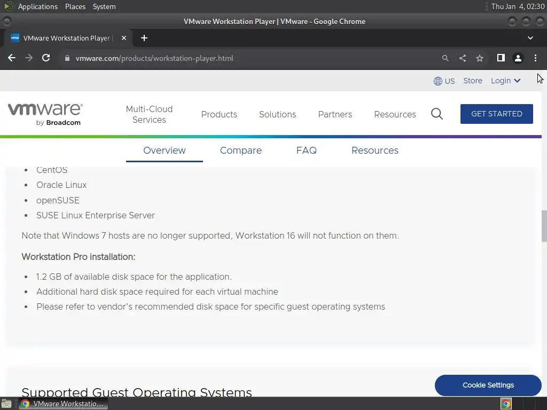Viewport: 547px width, 410px height.
Task: Open the Partners menu
Action: coord(335,114)
